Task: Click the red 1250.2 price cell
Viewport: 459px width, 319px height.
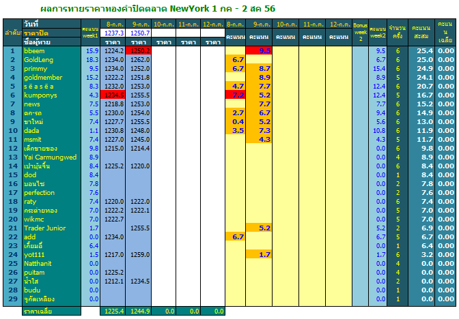Action: tap(138, 51)
